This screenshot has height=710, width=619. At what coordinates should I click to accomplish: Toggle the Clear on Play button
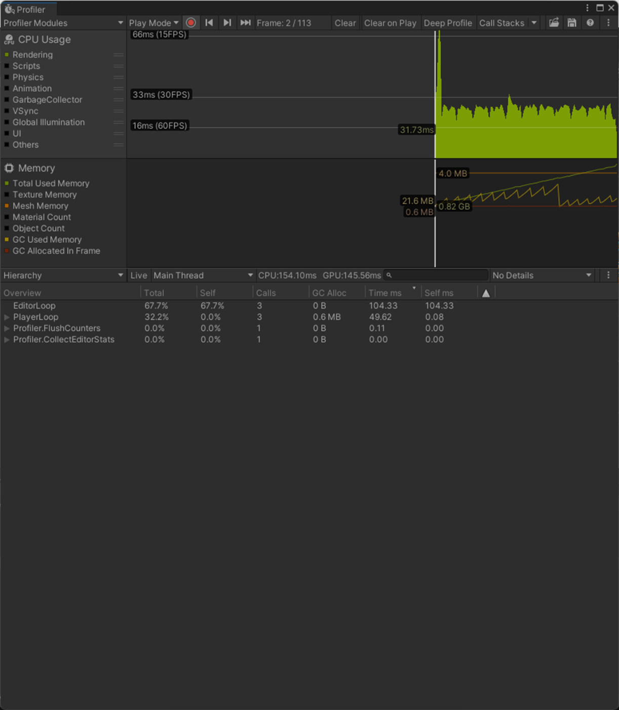pyautogui.click(x=390, y=23)
